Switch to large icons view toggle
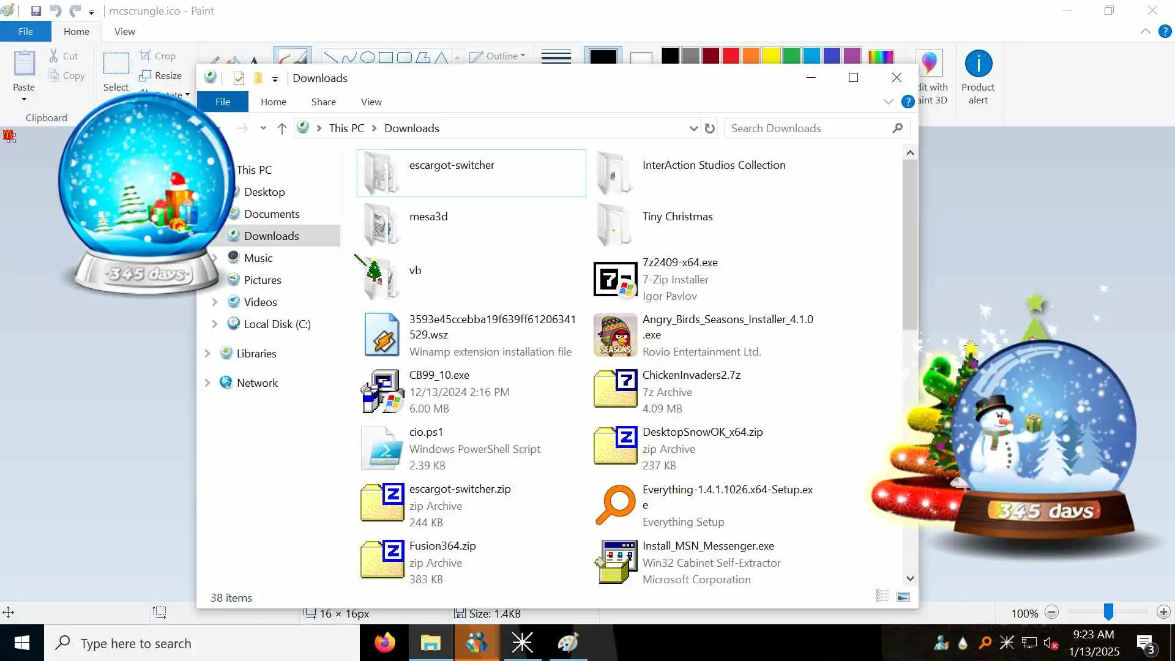The height and width of the screenshot is (661, 1175). (x=903, y=597)
